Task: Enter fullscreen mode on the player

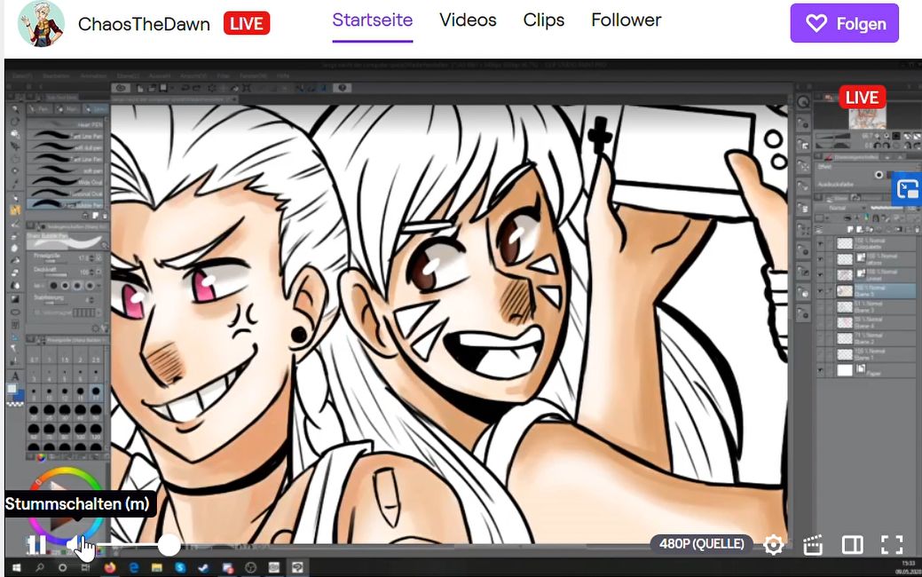Action: point(892,545)
